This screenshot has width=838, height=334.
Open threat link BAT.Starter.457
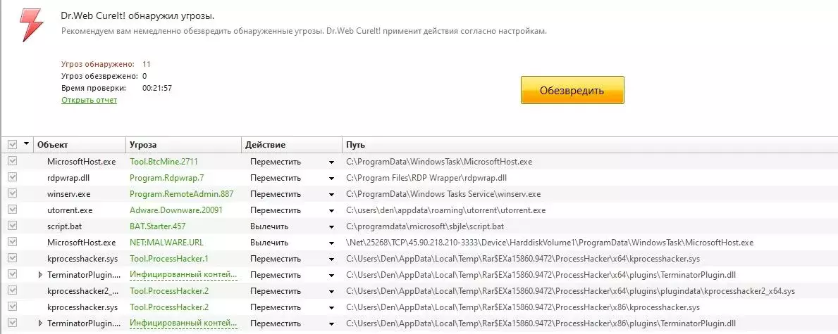158,226
